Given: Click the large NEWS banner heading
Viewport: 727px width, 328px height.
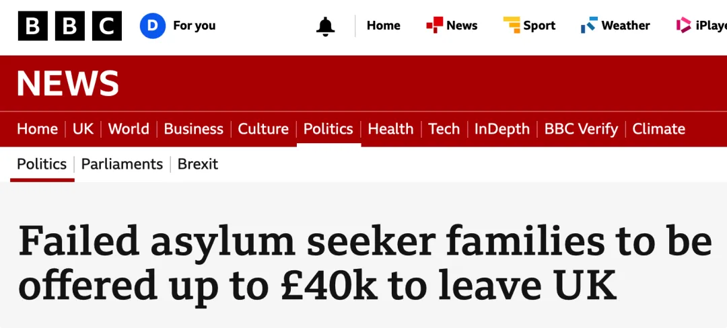Looking at the screenshot, I should click(68, 83).
